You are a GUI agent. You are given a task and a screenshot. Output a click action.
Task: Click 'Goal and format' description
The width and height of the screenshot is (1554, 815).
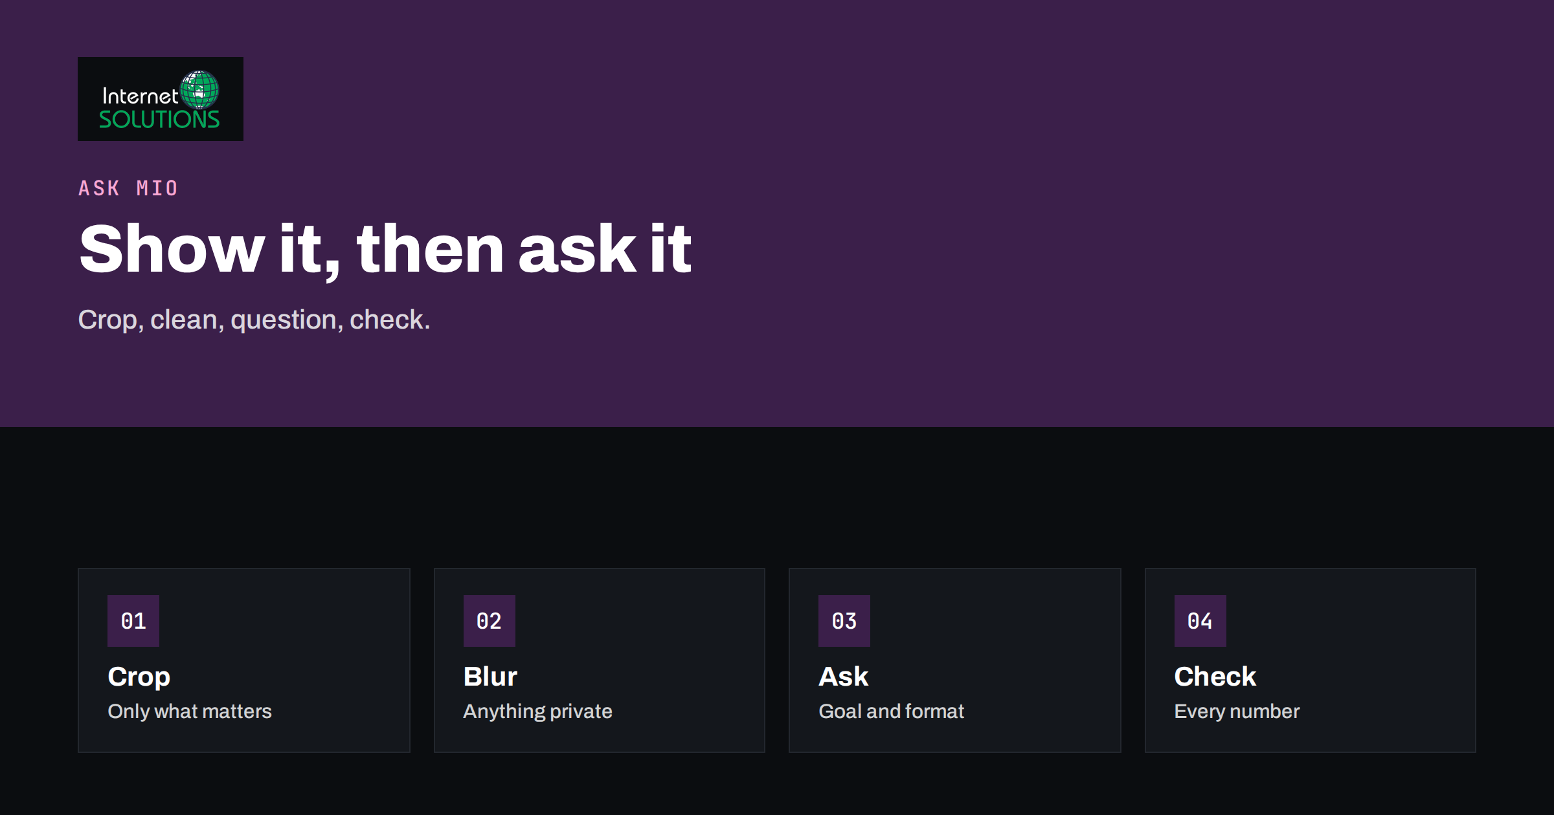pyautogui.click(x=892, y=712)
